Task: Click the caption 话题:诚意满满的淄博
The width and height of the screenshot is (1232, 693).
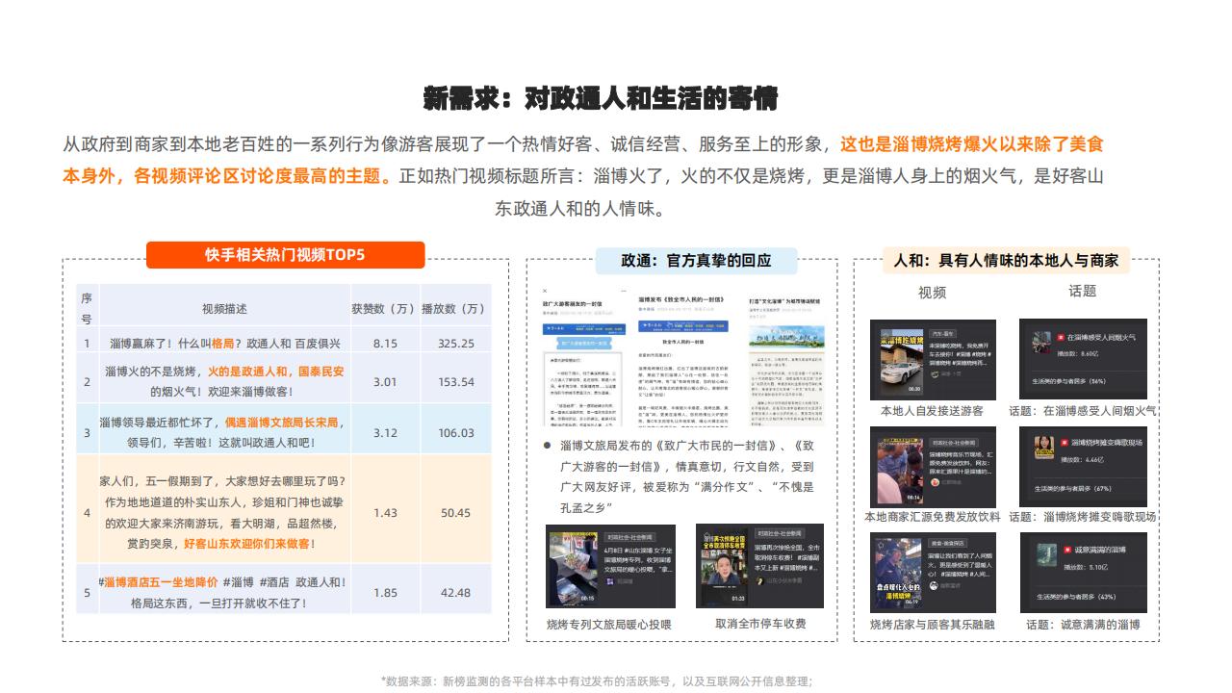Action: pos(1083,625)
